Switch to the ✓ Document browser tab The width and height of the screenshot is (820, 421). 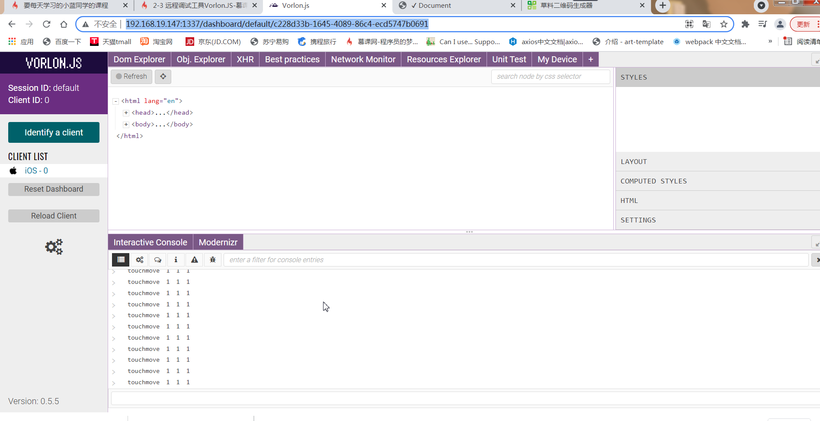click(458, 6)
